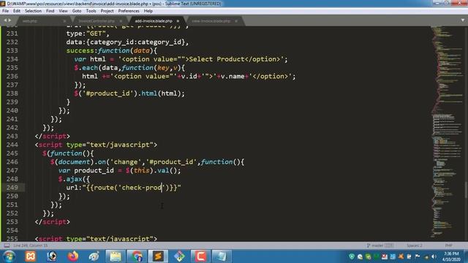The image size is (468, 263).
Task: Click 'change' event string on line 246
Action: [126, 162]
